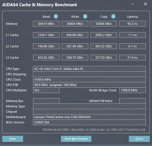Select the BIOS Version O5RKT36A field
The image size is (152, 146).
pos(89,122)
